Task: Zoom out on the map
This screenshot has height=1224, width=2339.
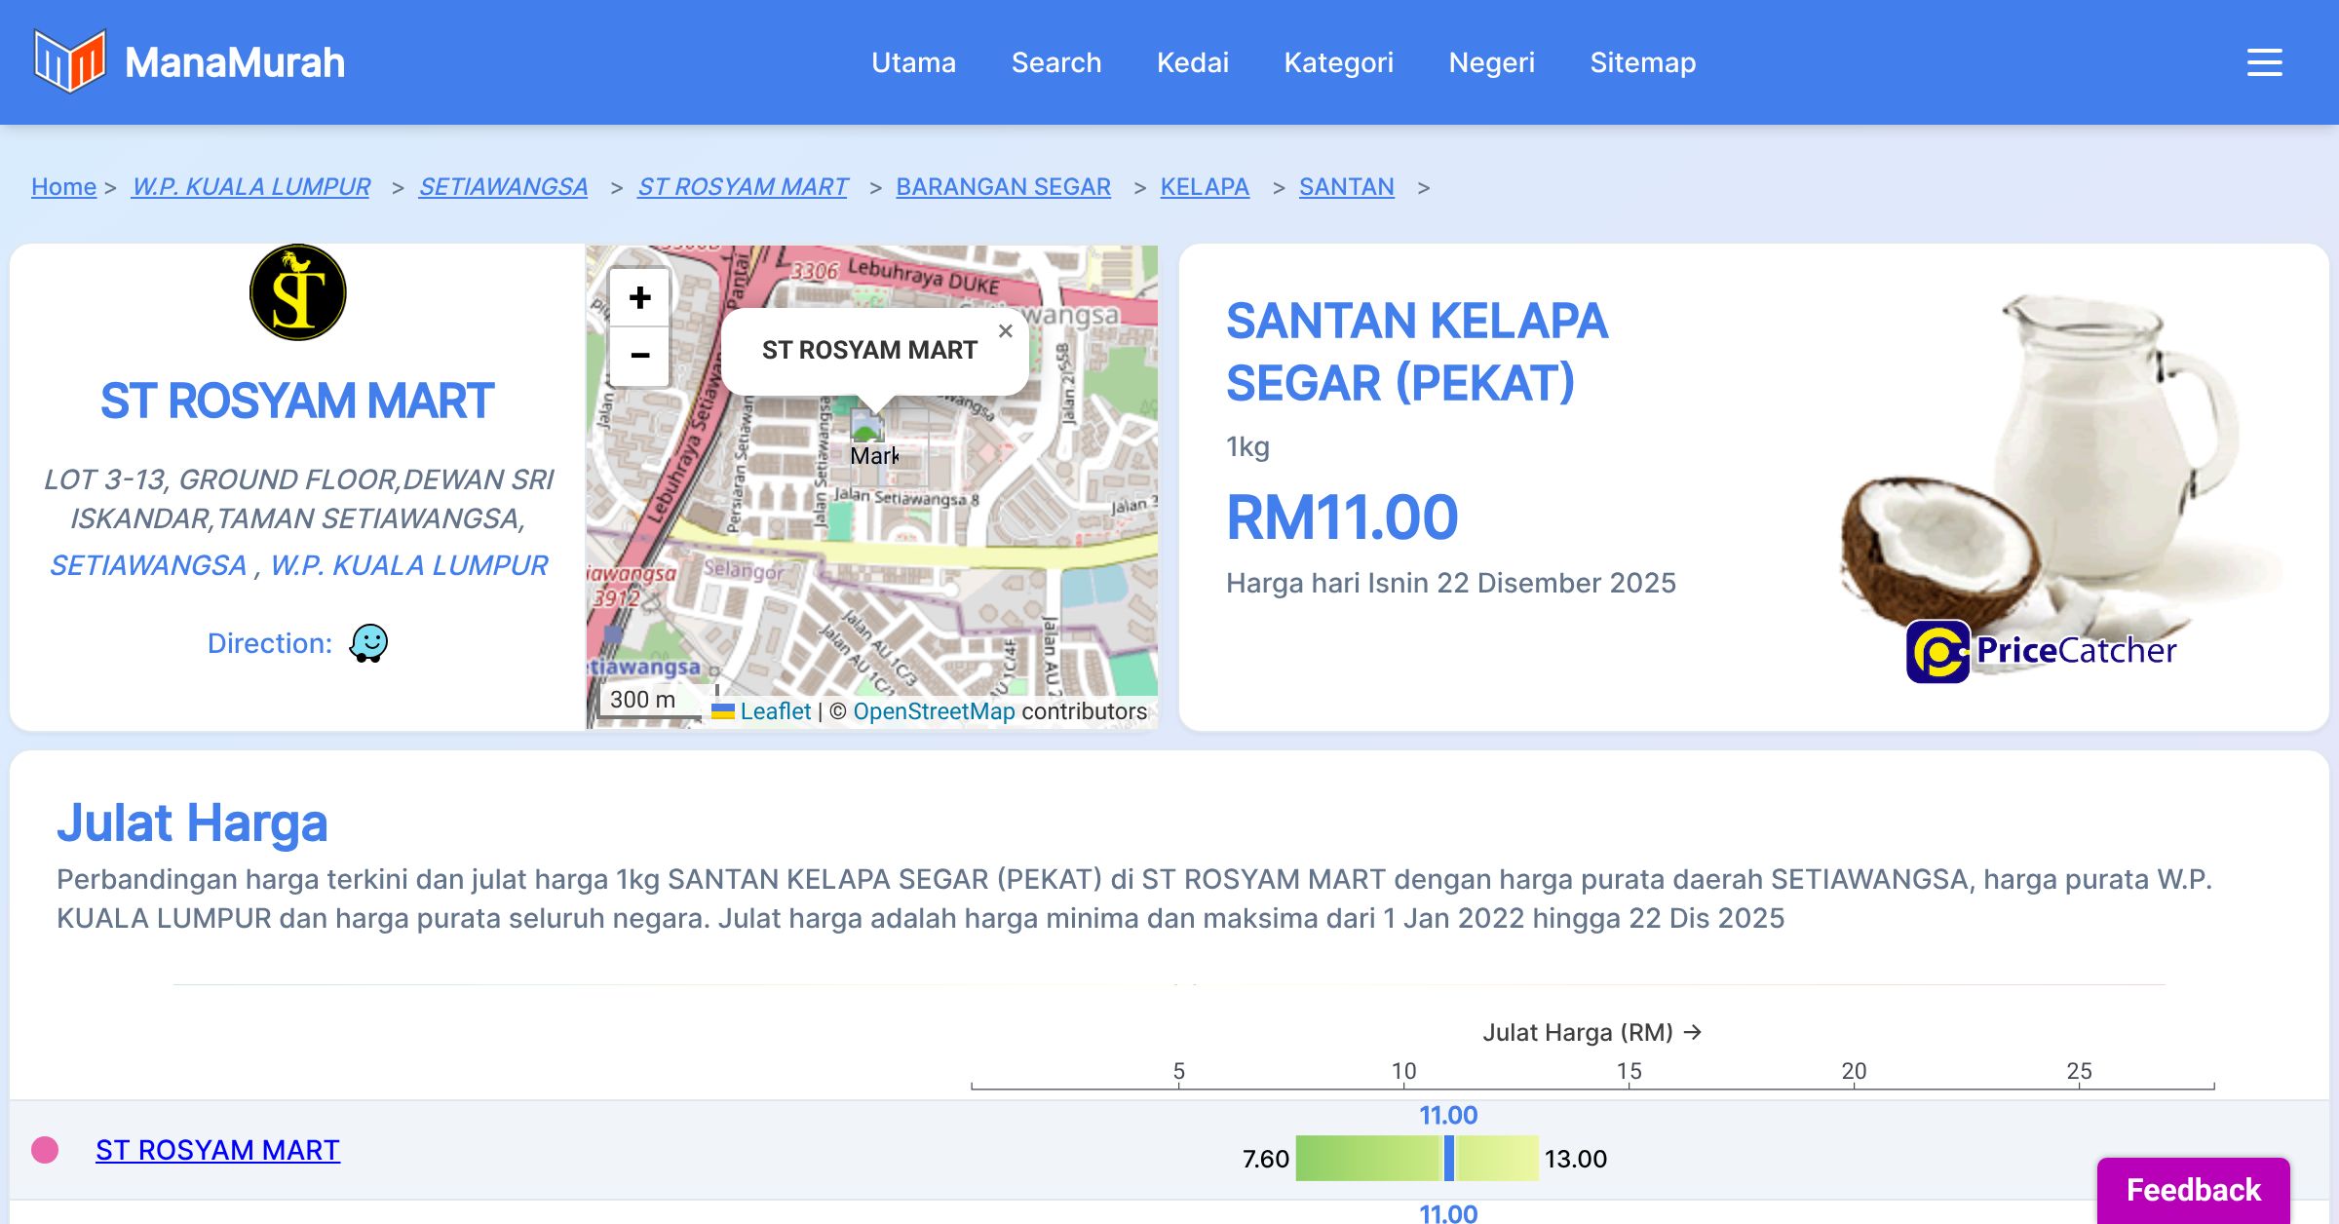Action: (639, 356)
